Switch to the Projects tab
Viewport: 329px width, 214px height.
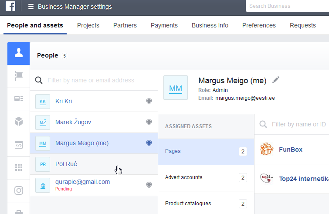pos(88,25)
